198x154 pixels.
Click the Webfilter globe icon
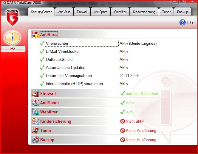click(35, 112)
